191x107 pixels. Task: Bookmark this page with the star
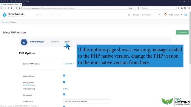click(x=138, y=8)
